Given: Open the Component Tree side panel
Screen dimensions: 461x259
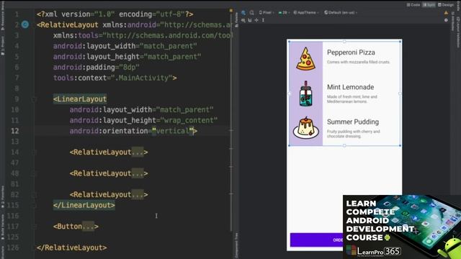Looking at the screenshot, I should (236, 245).
